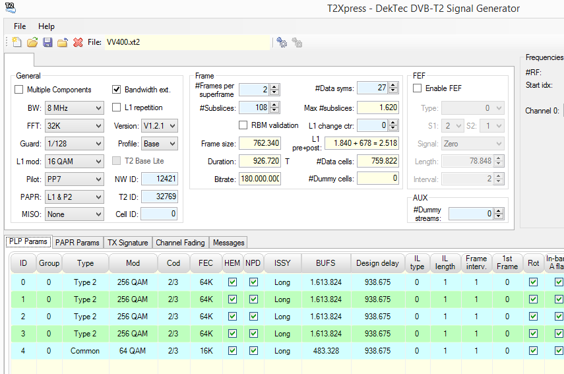
Task: Click the Duration value 926.720
Action: pos(260,161)
